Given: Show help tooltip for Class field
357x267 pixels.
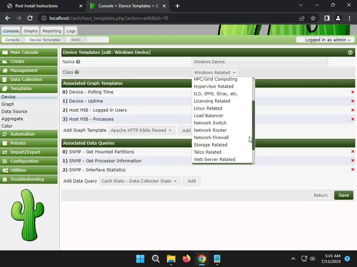Looking at the screenshot, I should click(x=77, y=72).
